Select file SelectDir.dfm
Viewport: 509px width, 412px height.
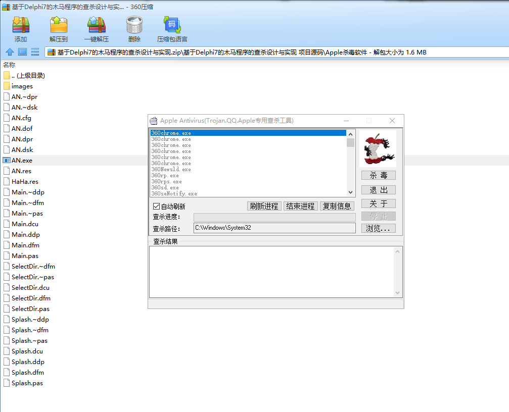[x=27, y=298]
